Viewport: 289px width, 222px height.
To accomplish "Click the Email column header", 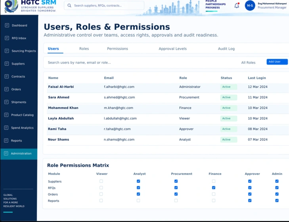I will pyautogui.click(x=109, y=78).
